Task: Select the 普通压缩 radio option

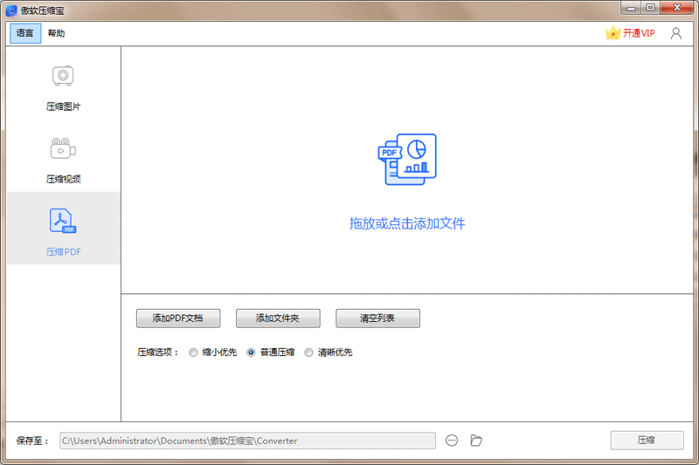Action: point(252,352)
